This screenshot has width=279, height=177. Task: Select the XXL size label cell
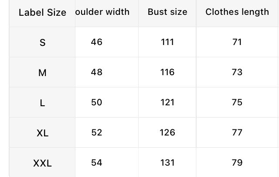pyautogui.click(x=42, y=163)
